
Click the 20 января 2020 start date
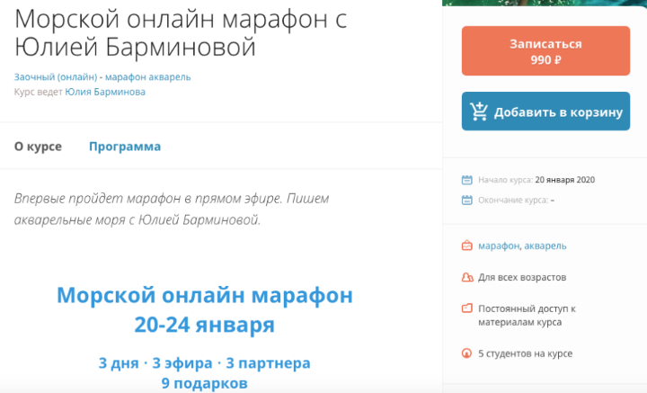(564, 180)
